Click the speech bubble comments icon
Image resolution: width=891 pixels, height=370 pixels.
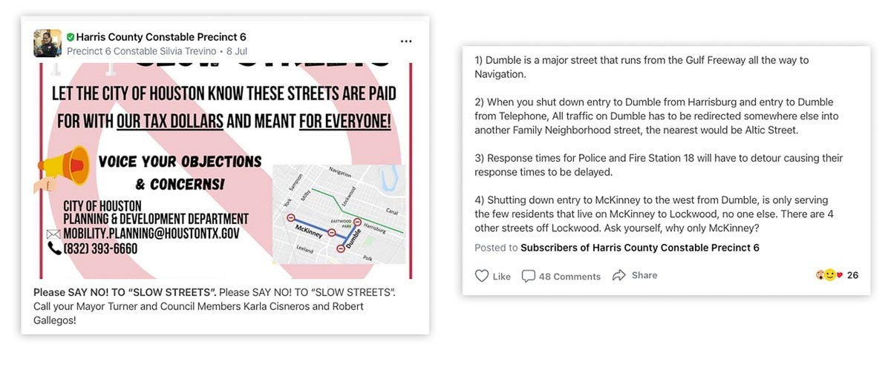click(529, 276)
